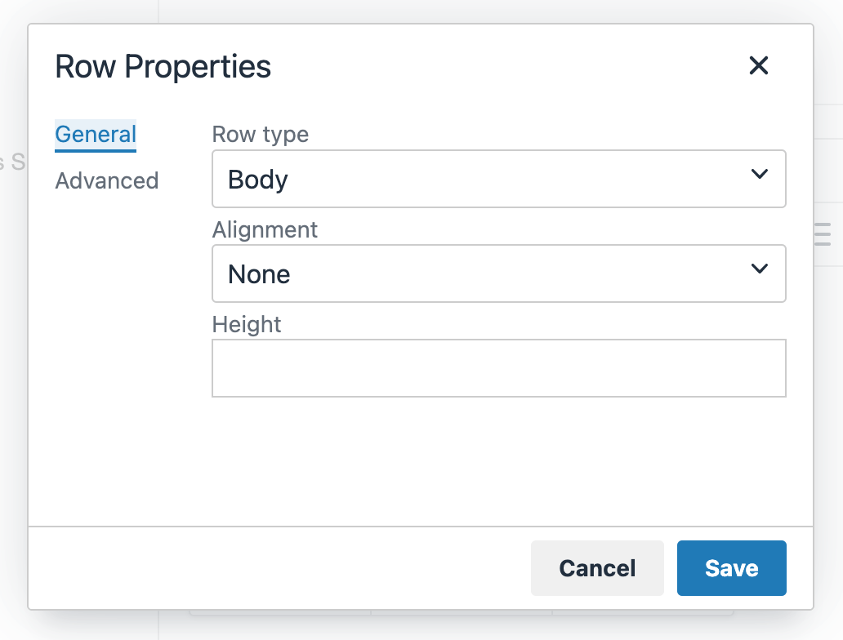Viewport: 843px width, 640px height.
Task: Click the Row type chevron arrow
Action: point(759,174)
